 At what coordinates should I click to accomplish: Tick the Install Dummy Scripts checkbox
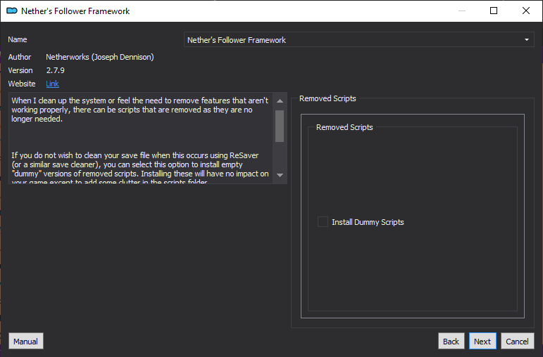tap(323, 222)
